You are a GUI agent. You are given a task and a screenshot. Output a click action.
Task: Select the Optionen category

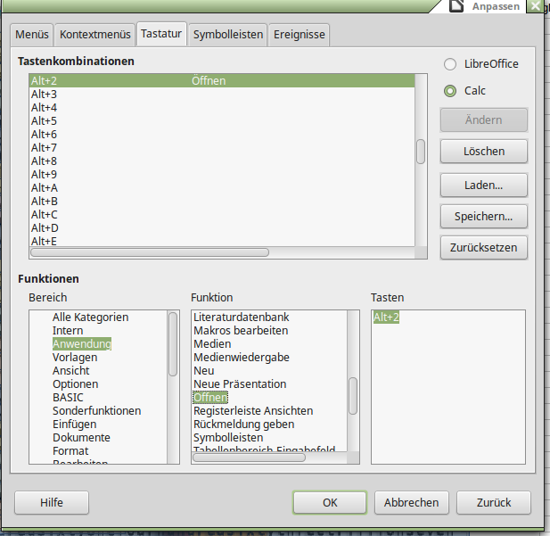(76, 383)
